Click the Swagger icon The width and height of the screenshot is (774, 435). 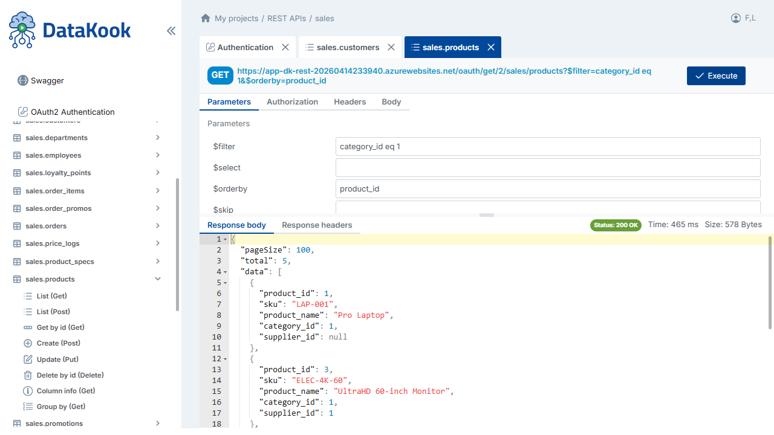(23, 80)
